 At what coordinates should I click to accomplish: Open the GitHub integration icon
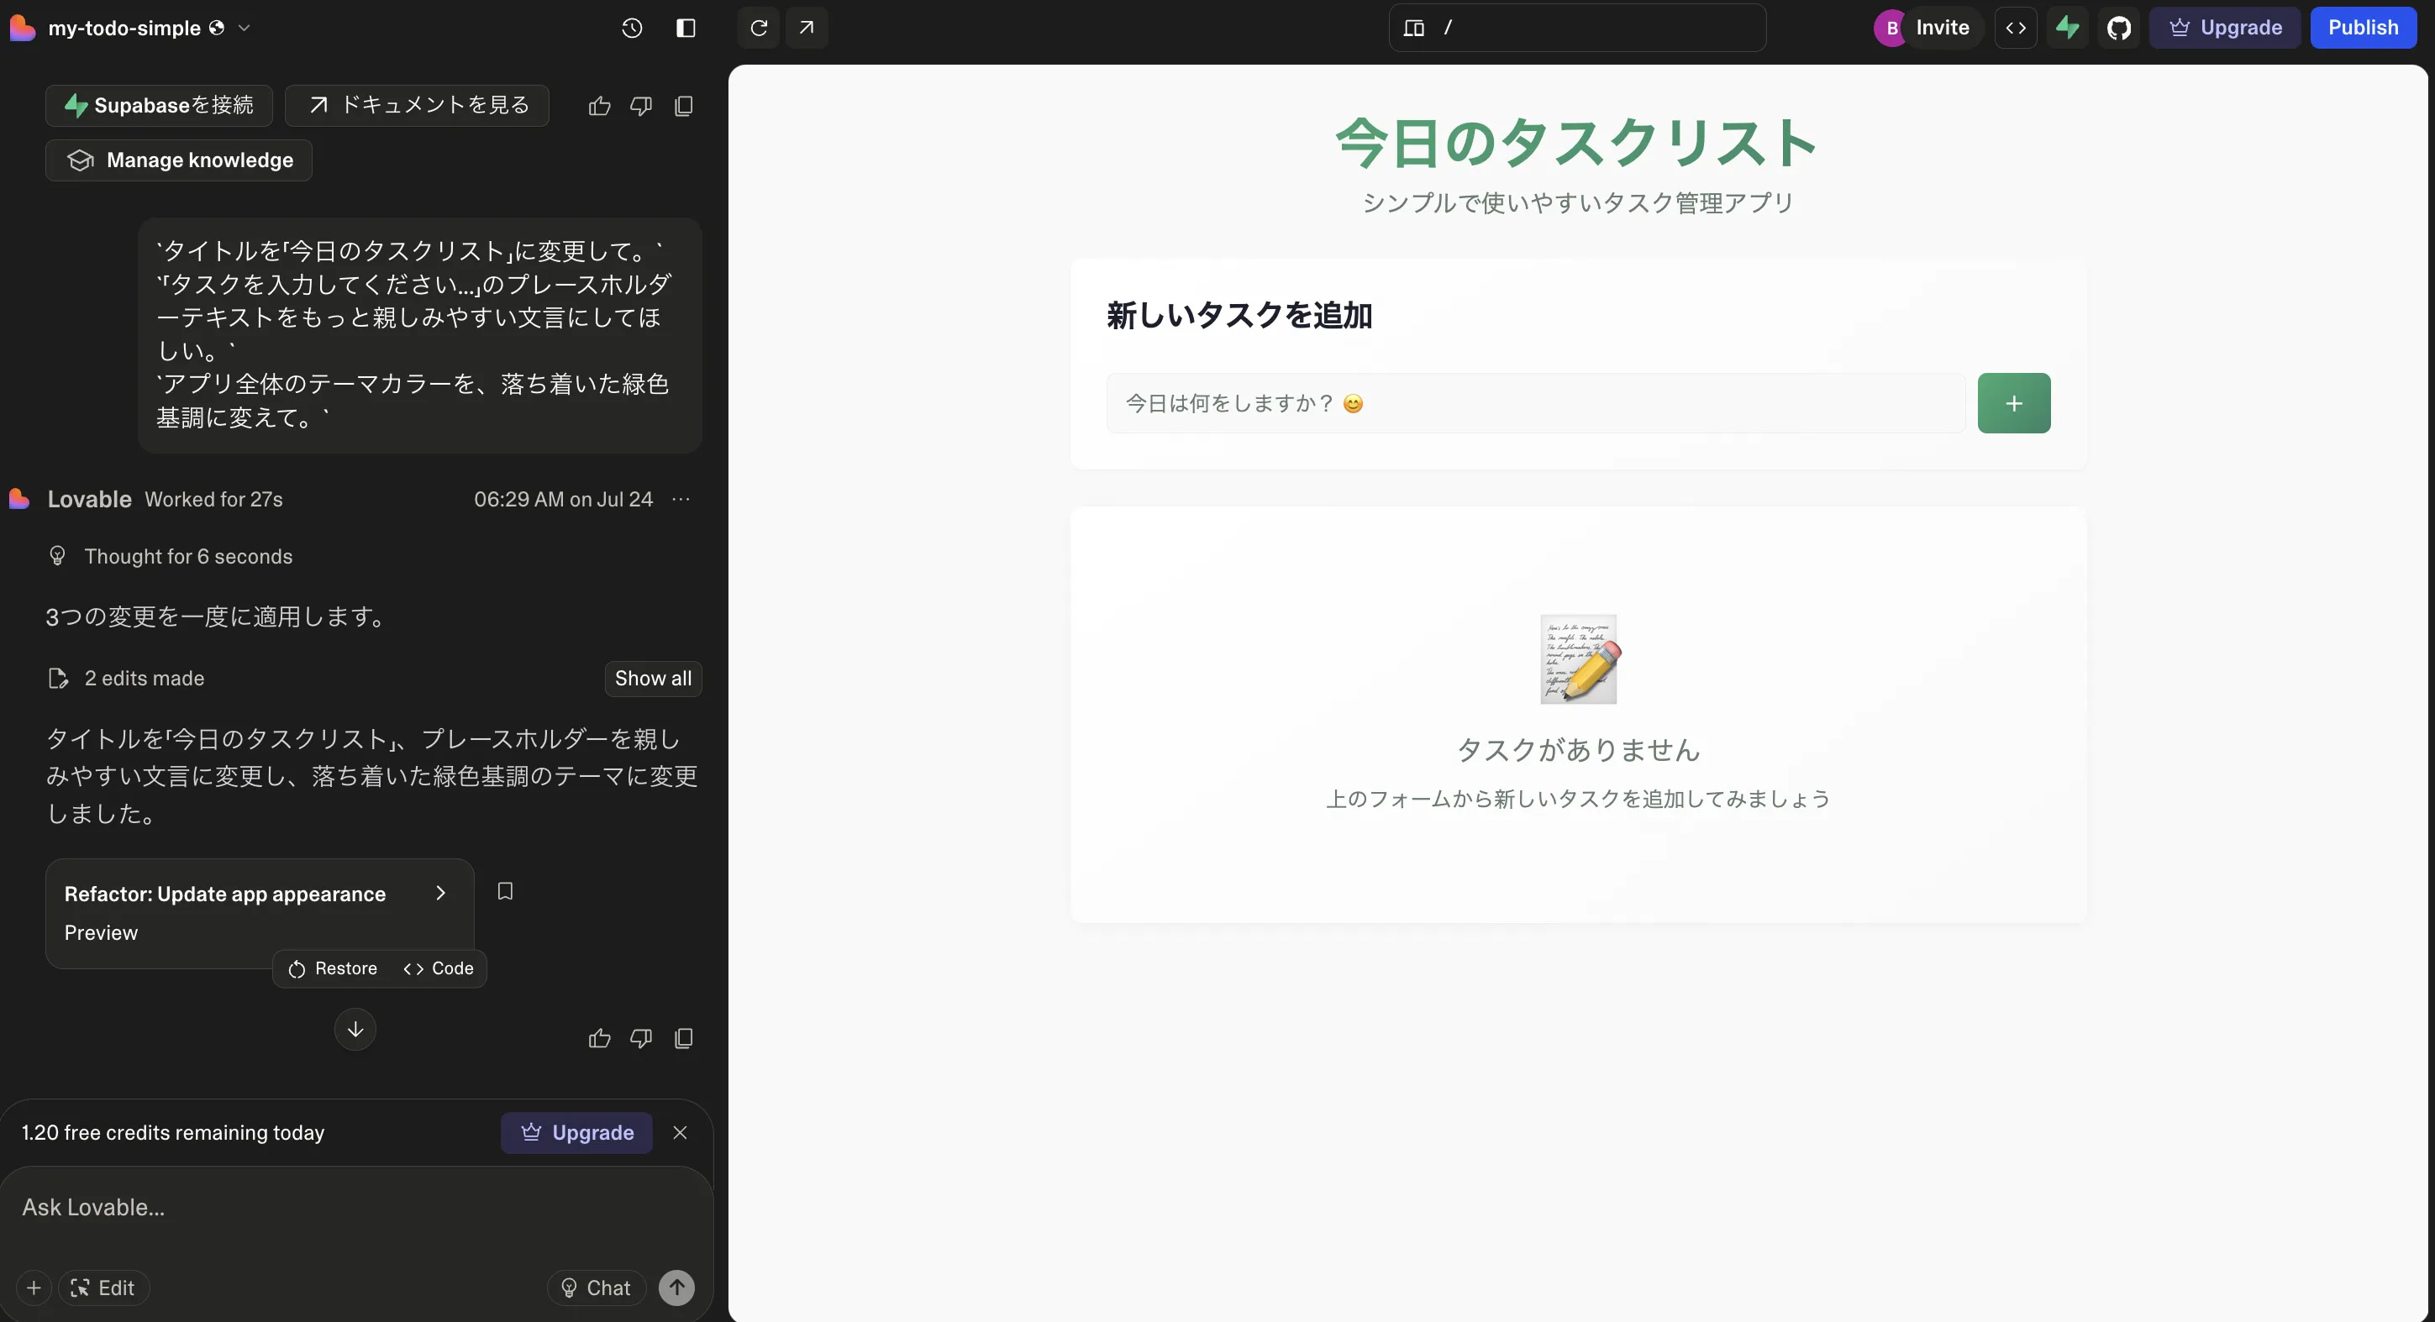tap(2119, 28)
